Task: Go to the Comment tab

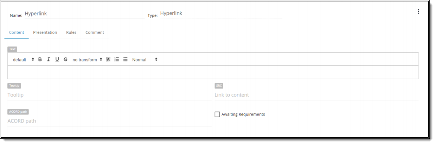Action: pos(95,32)
